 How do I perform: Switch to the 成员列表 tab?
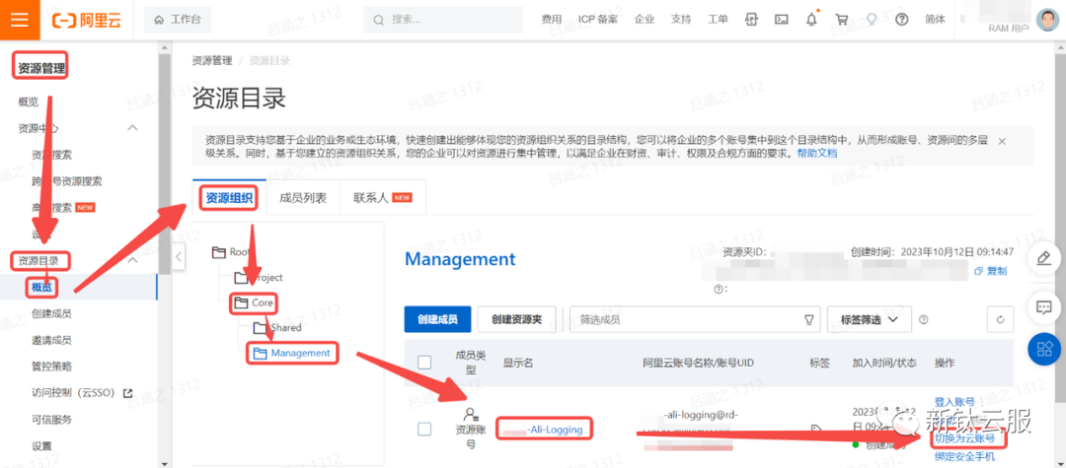[x=302, y=197]
